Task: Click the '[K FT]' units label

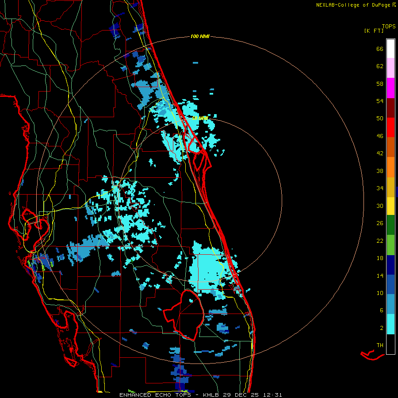Action: pyautogui.click(x=374, y=31)
